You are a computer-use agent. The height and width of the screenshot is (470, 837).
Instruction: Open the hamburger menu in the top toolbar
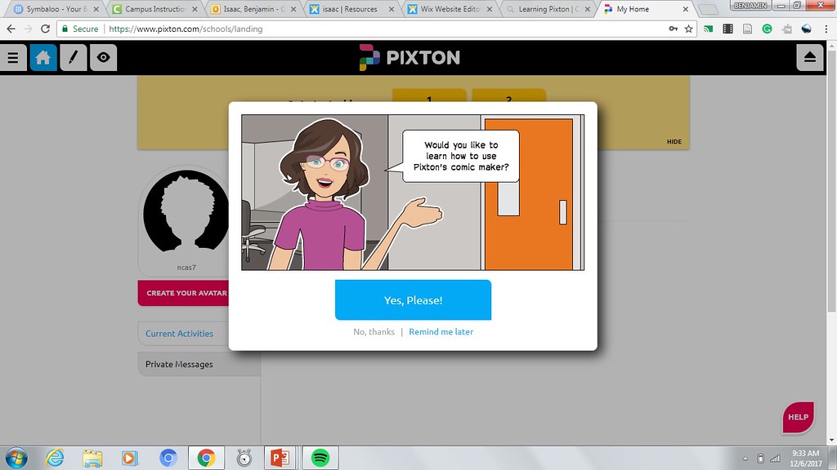point(12,57)
